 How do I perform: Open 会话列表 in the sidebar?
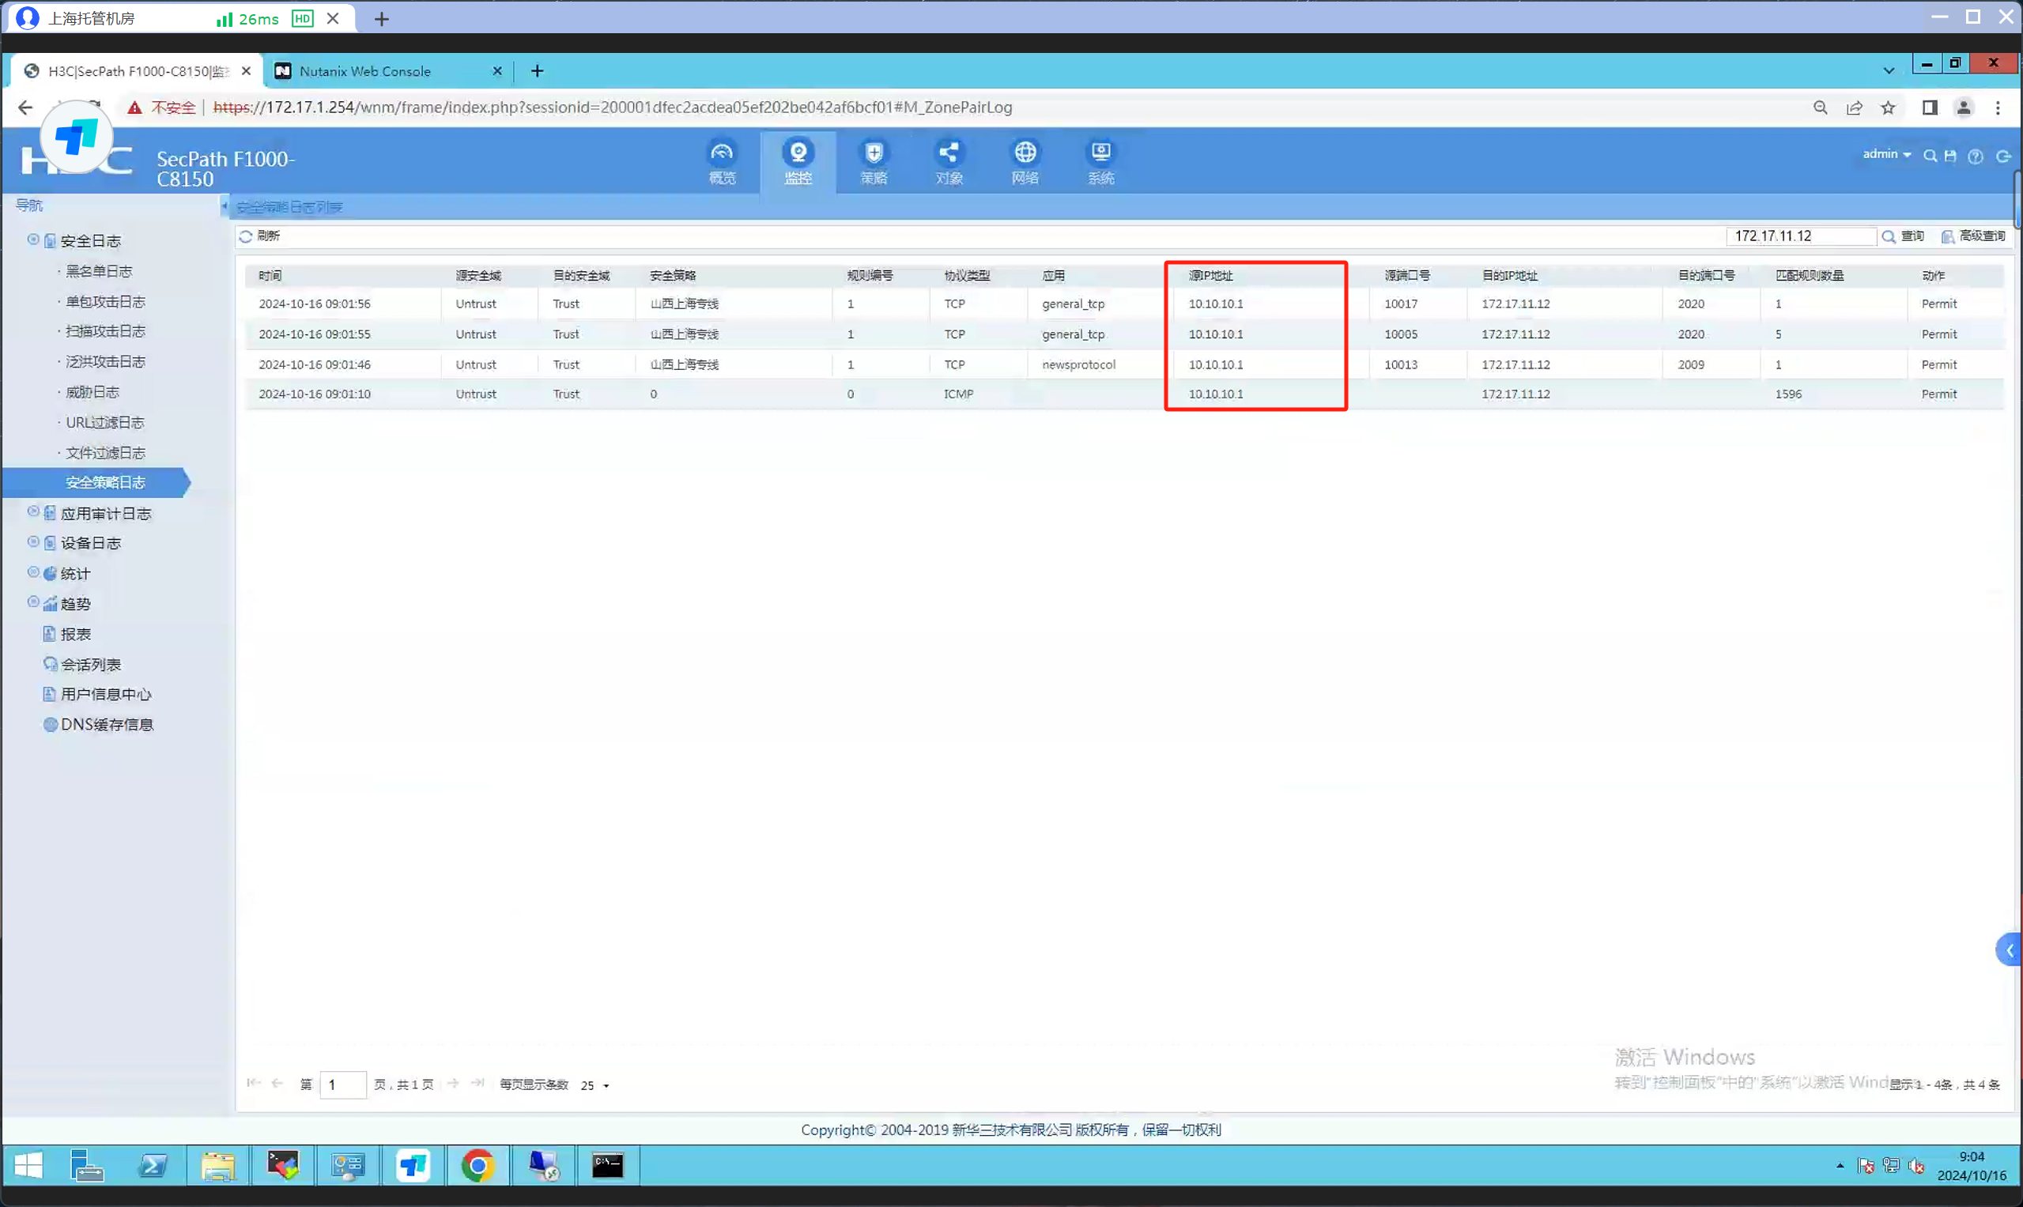tap(90, 665)
